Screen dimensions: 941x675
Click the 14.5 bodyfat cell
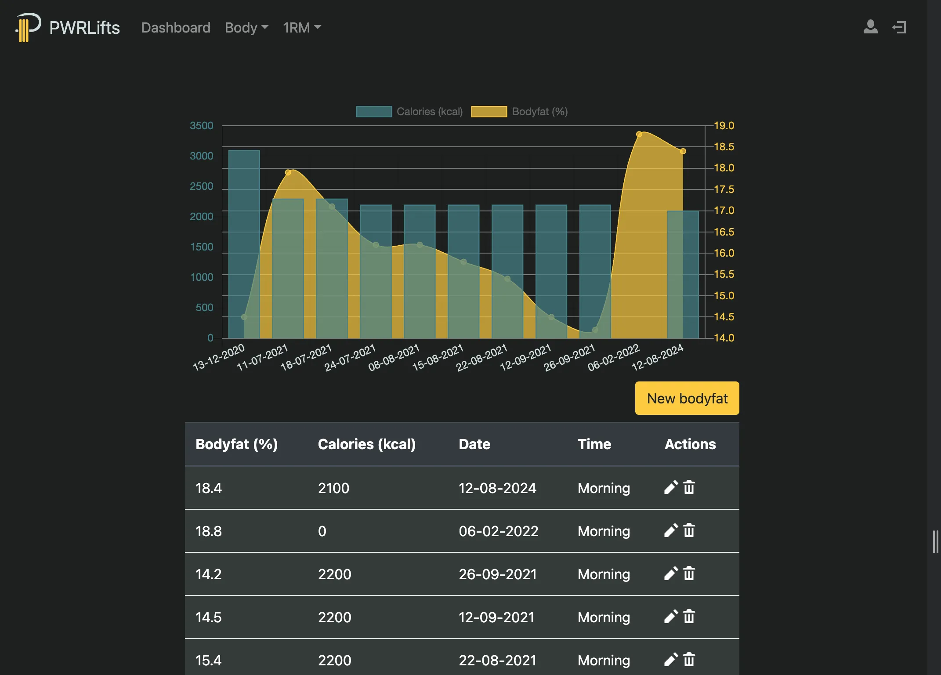[209, 617]
